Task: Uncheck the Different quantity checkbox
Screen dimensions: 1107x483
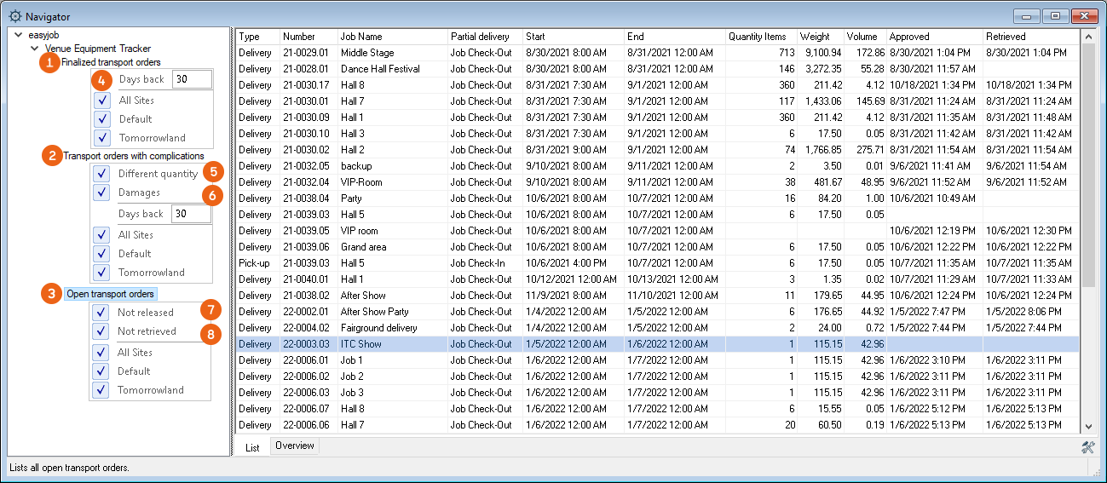Action: tap(102, 174)
